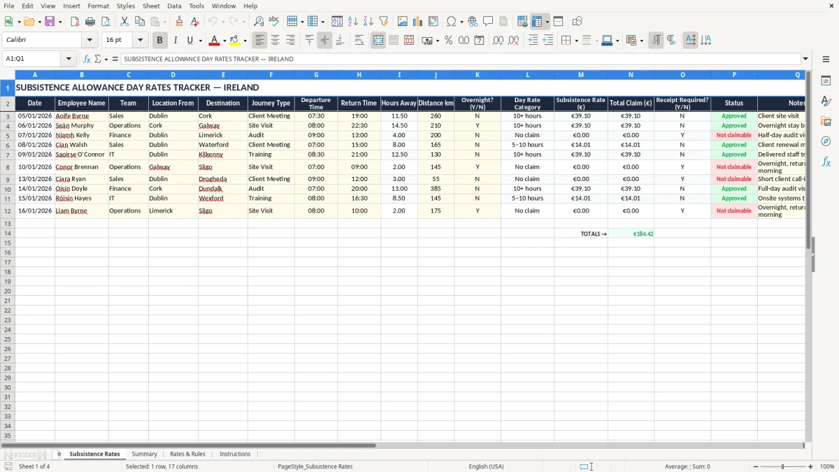Open the Font Color dropdown arrow

click(224, 41)
